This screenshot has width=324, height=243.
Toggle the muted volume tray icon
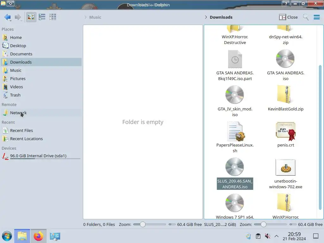tap(267, 236)
